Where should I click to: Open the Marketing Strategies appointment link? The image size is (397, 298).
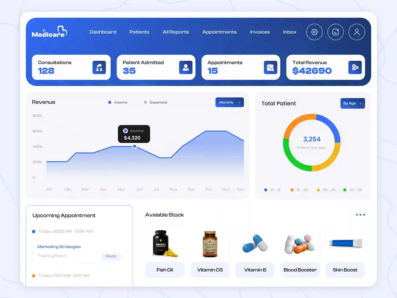click(x=59, y=247)
